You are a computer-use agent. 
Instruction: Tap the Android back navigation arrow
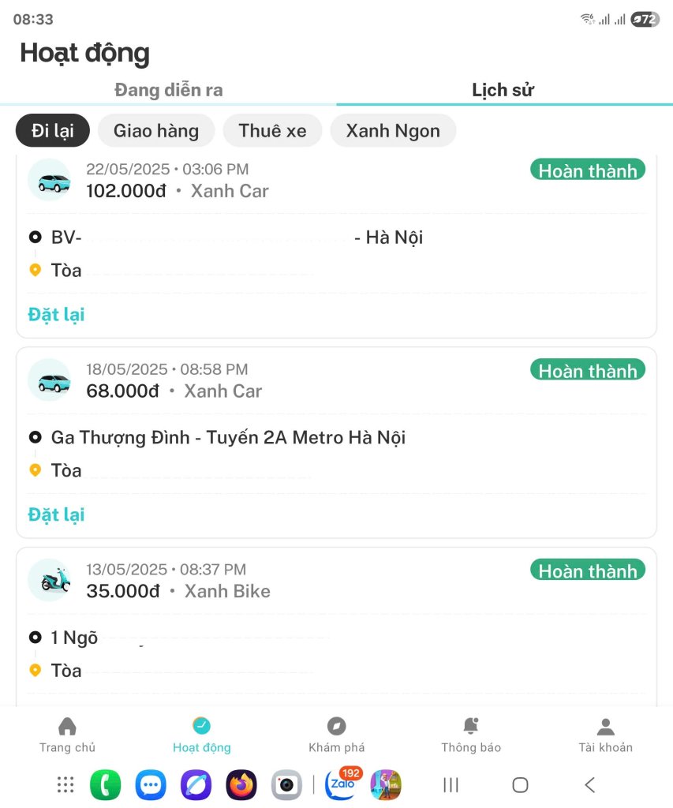tap(590, 785)
